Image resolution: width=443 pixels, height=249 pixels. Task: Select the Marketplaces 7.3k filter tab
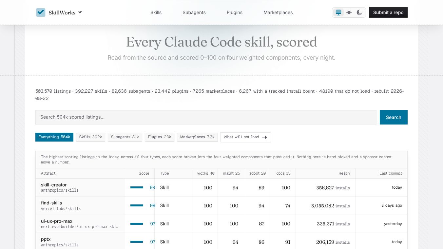tap(197, 137)
